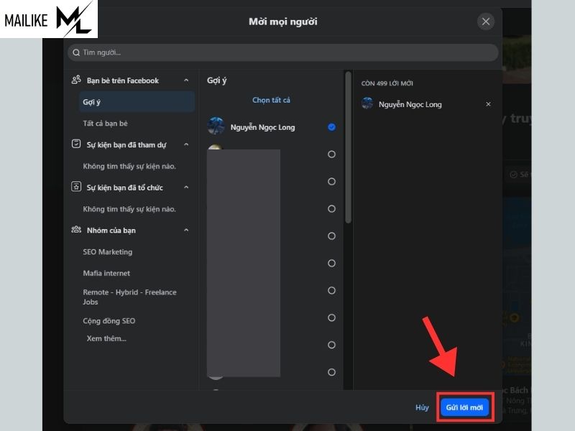Image resolution: width=575 pixels, height=431 pixels.
Task: Click Xem thêm to show more groups
Action: [106, 338]
